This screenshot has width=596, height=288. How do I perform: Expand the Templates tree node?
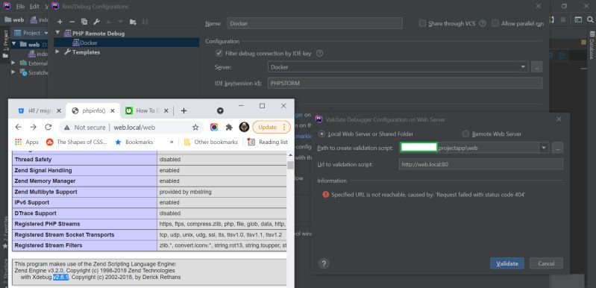57,51
